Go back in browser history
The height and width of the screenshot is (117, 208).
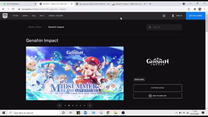3,9
